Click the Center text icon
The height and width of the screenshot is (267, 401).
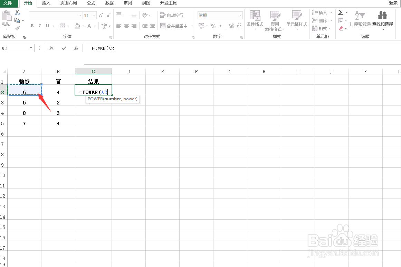127,26
